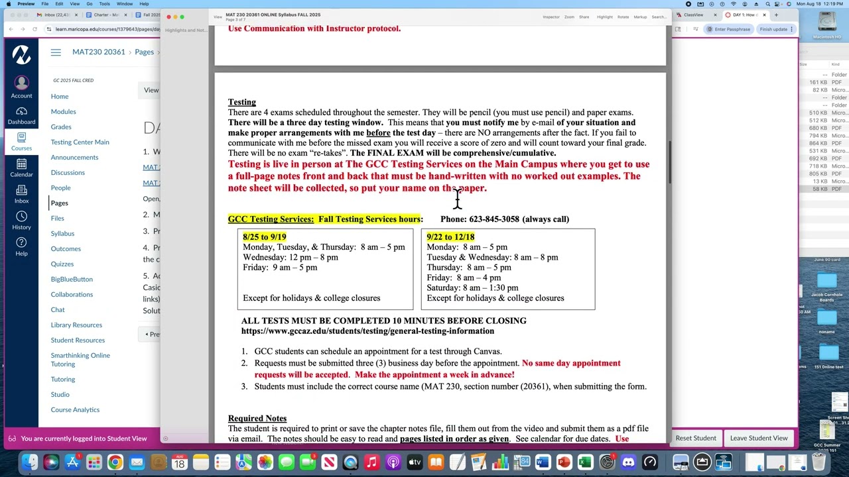The width and height of the screenshot is (849, 477).
Task: Open the File menu in menu bar
Action: click(x=44, y=4)
